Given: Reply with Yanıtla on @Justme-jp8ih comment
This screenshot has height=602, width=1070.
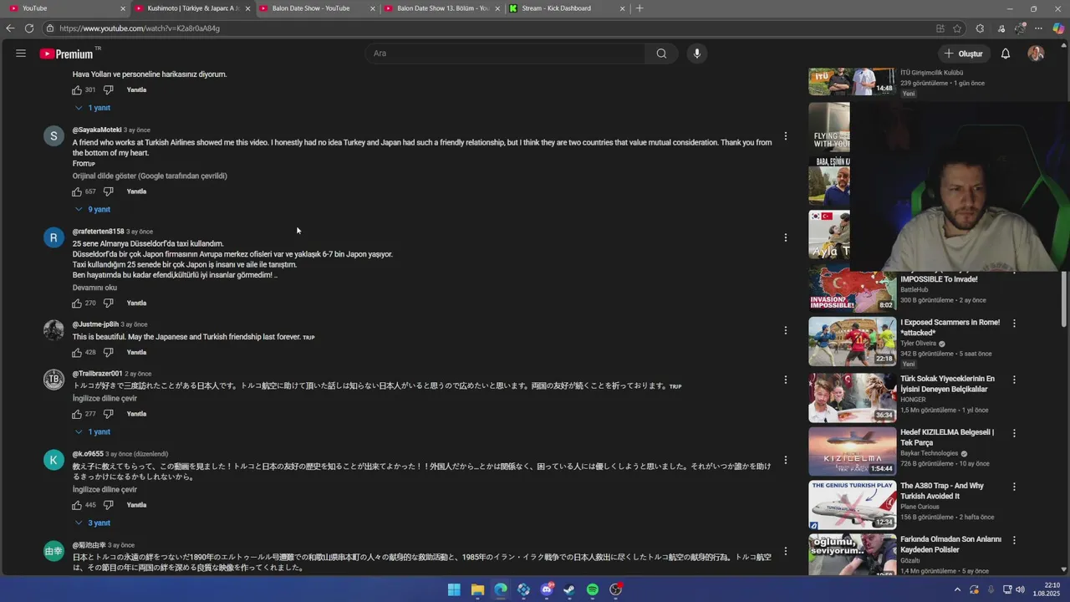Looking at the screenshot, I should coord(136,352).
